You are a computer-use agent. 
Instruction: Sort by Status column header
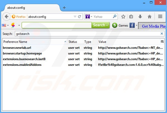click(x=75, y=42)
